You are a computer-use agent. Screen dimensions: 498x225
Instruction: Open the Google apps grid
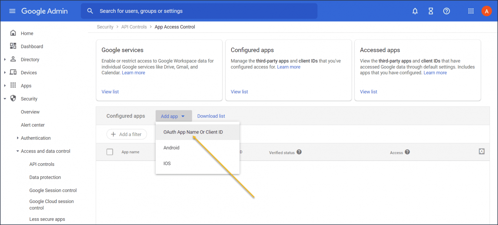click(471, 11)
